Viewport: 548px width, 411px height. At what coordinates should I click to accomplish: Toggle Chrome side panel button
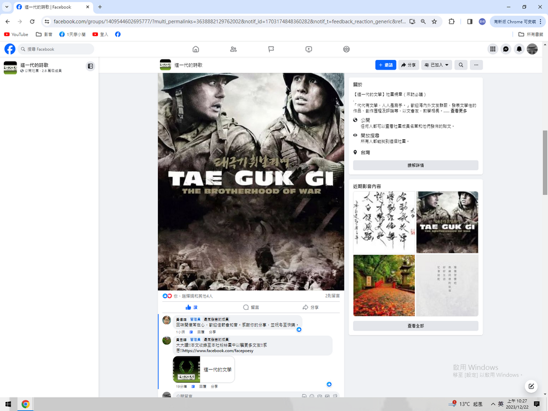469,21
